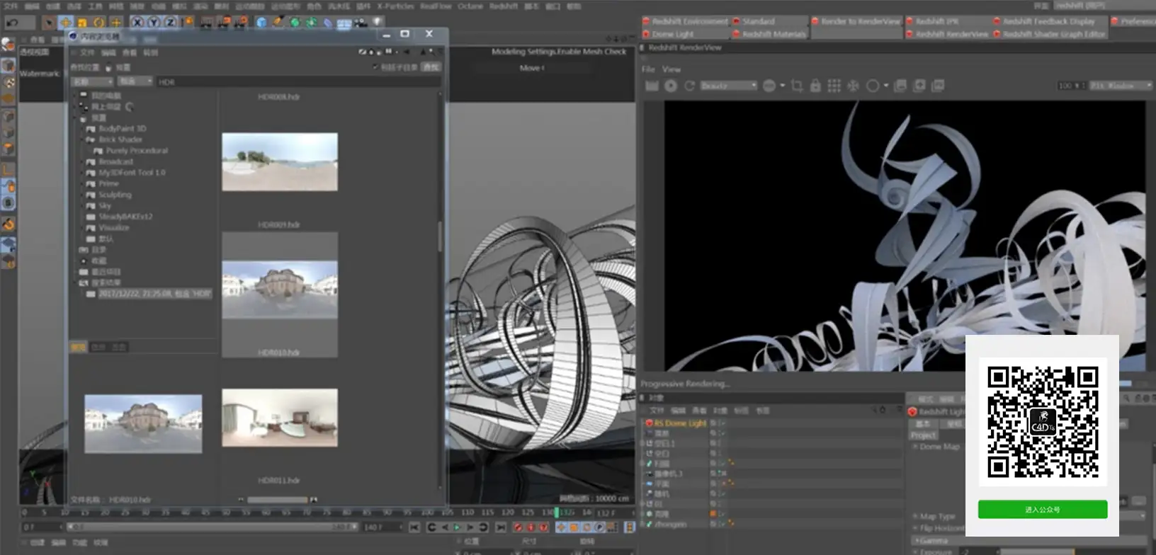Click the green timeline playhead marker

[x=557, y=512]
